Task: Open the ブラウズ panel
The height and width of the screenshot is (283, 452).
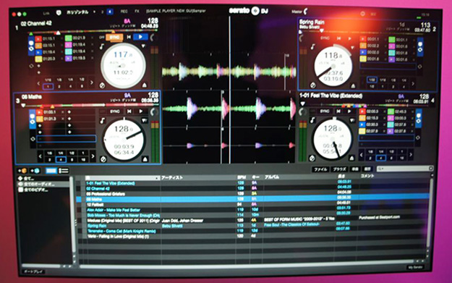Action: [339, 169]
